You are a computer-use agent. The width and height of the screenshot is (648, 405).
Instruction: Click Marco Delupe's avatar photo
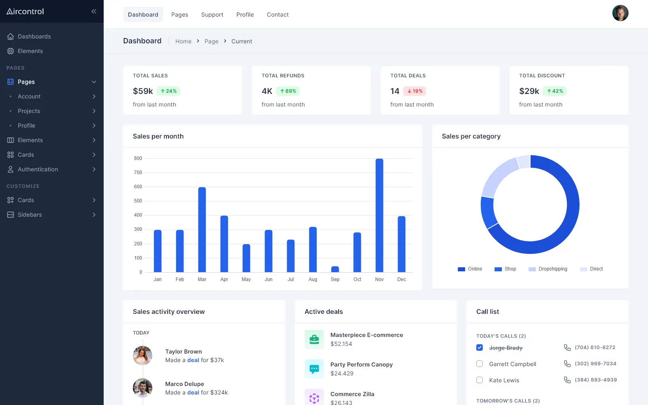coord(143,388)
